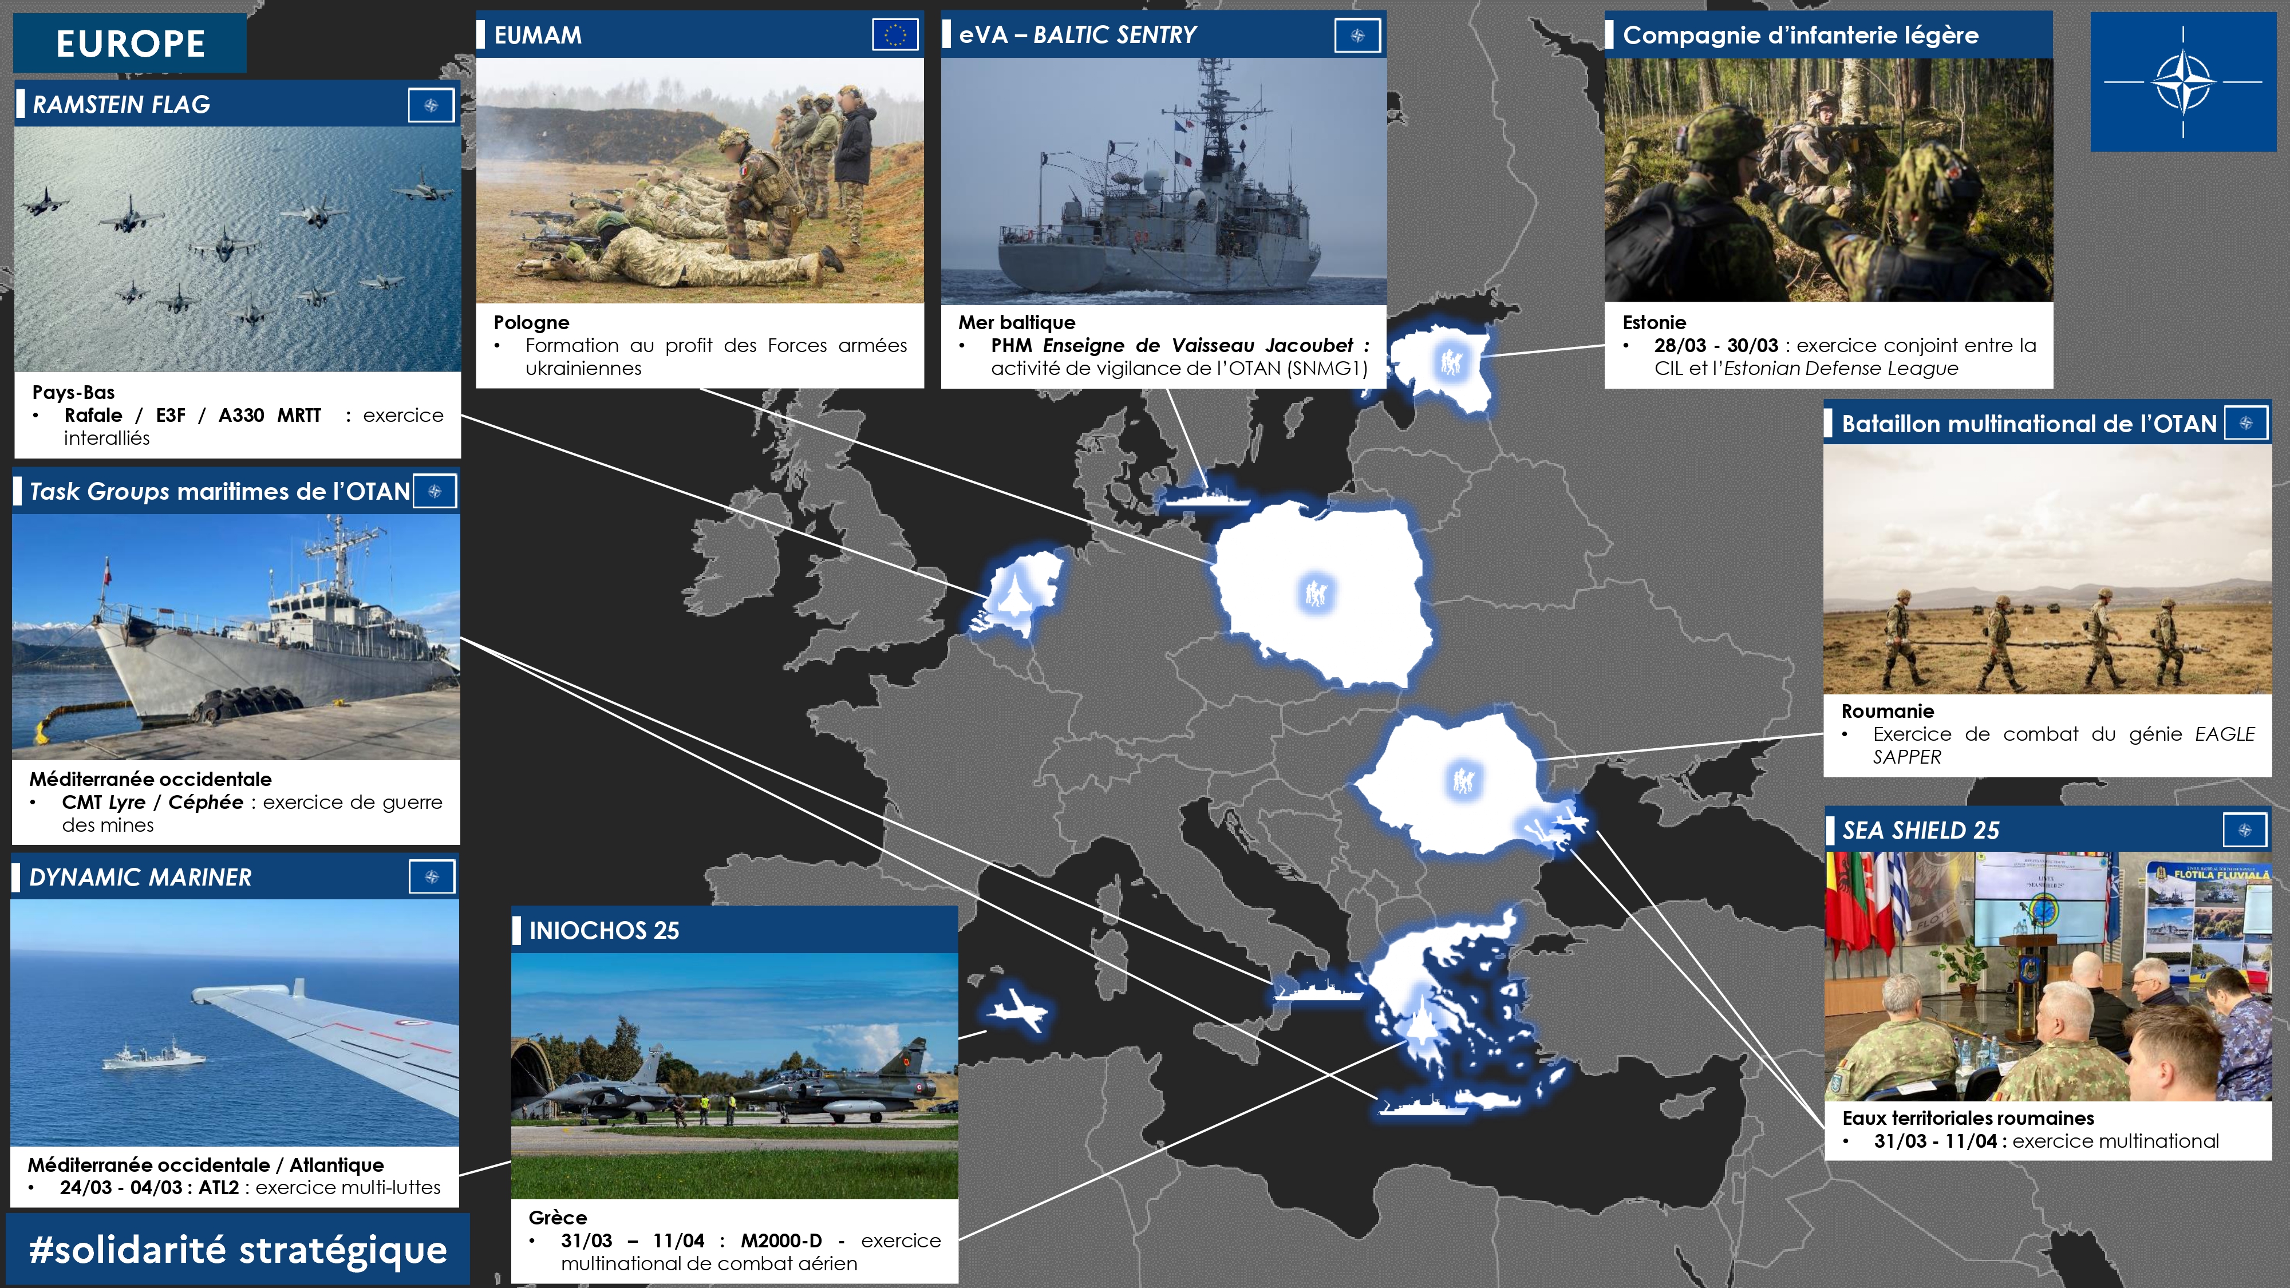Click the RAMSTEIN FLAG card title
The image size is (2290, 1288).
tap(121, 105)
